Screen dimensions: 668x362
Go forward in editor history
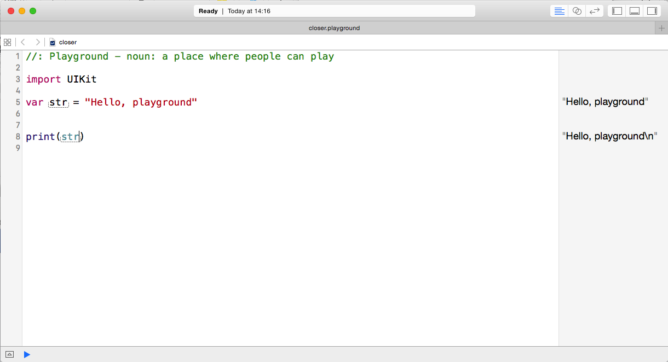[x=37, y=42]
